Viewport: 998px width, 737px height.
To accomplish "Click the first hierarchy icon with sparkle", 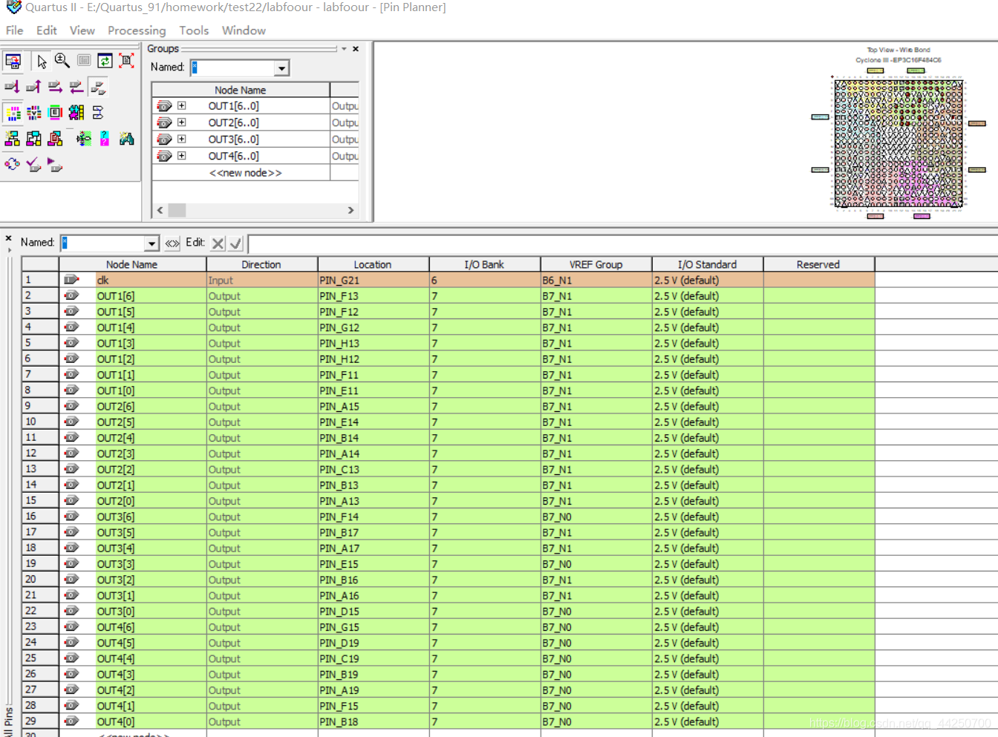I will [x=12, y=139].
